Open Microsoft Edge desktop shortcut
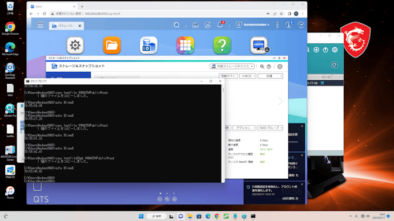 point(10,49)
